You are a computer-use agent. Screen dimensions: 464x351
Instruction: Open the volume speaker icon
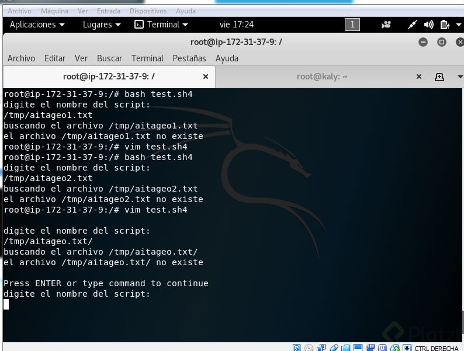click(428, 25)
